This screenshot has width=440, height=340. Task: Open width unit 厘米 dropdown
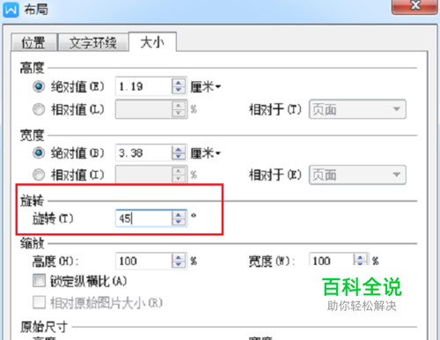coord(205,153)
